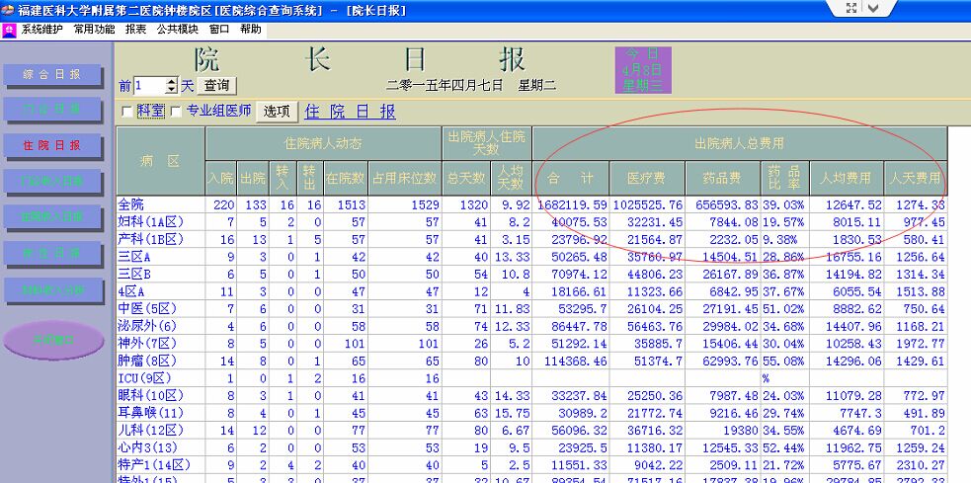Click the 选项 options button
The image size is (971, 483).
pos(277,112)
